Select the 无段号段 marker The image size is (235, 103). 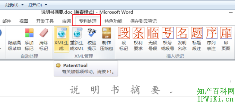[153, 39]
